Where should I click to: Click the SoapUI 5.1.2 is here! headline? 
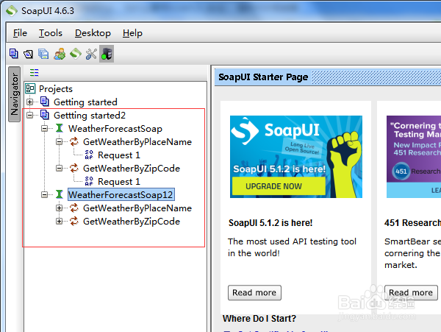click(270, 223)
